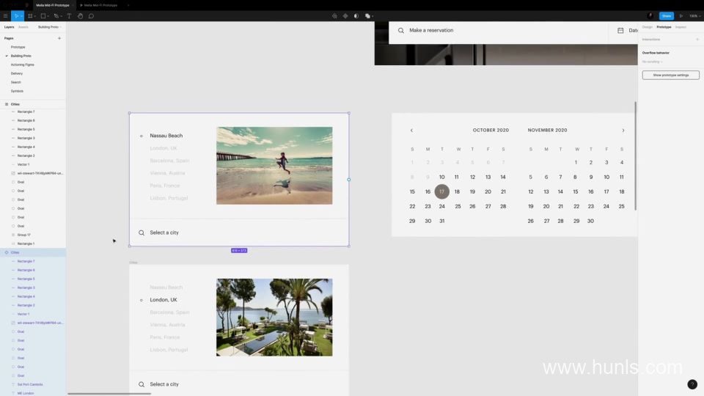Select the ME London text layer
Image resolution: width=704 pixels, height=396 pixels.
click(x=26, y=393)
